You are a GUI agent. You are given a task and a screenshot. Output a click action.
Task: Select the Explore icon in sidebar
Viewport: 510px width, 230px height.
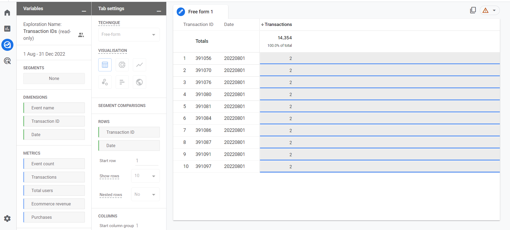(7, 45)
